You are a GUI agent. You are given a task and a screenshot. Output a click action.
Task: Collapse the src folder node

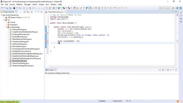4,20
